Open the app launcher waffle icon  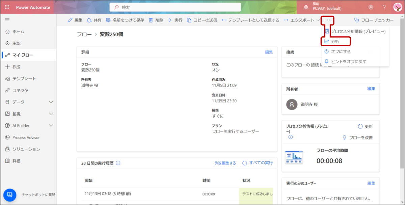pos(7,7)
